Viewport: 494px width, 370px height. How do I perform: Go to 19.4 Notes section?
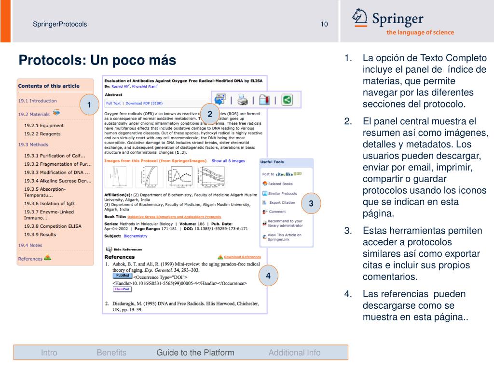click(x=30, y=245)
